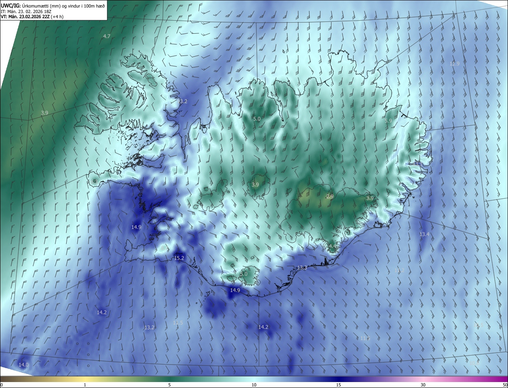Click the 15.2 value label on the map
The image size is (508, 388).
tap(179, 258)
